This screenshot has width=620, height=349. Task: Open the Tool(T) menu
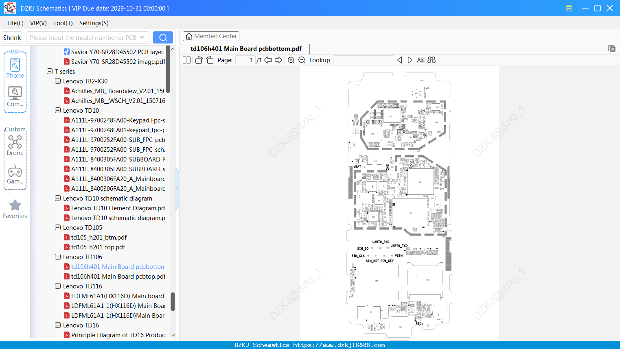pos(63,23)
